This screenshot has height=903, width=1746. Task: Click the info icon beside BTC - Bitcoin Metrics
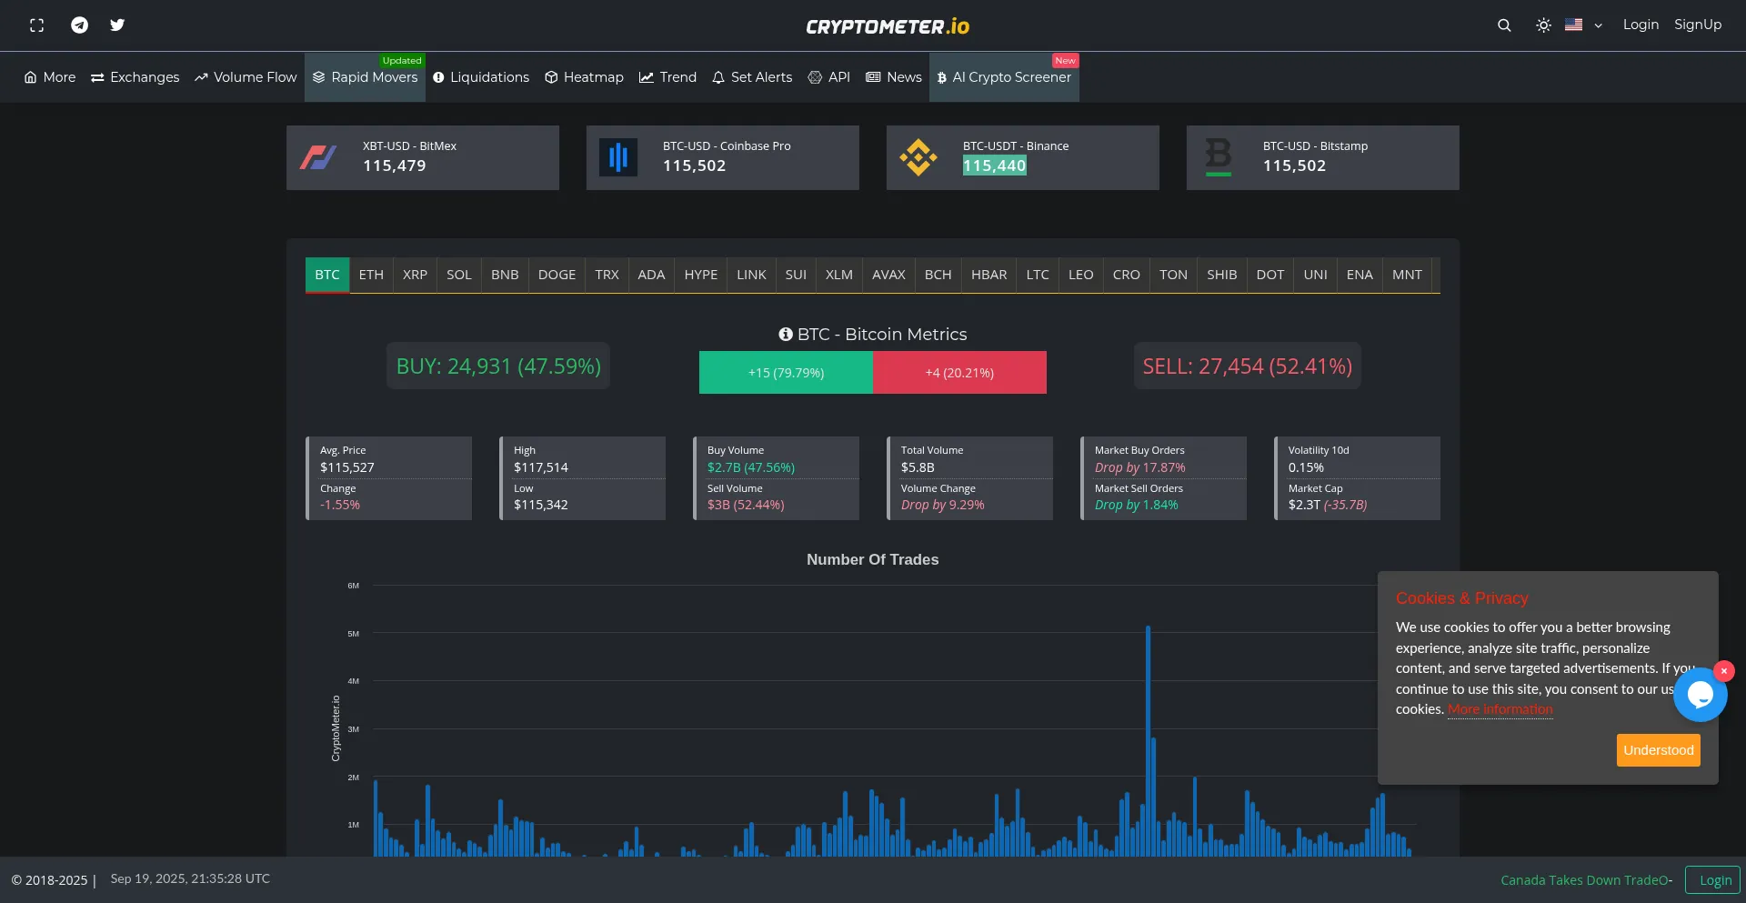click(x=786, y=335)
